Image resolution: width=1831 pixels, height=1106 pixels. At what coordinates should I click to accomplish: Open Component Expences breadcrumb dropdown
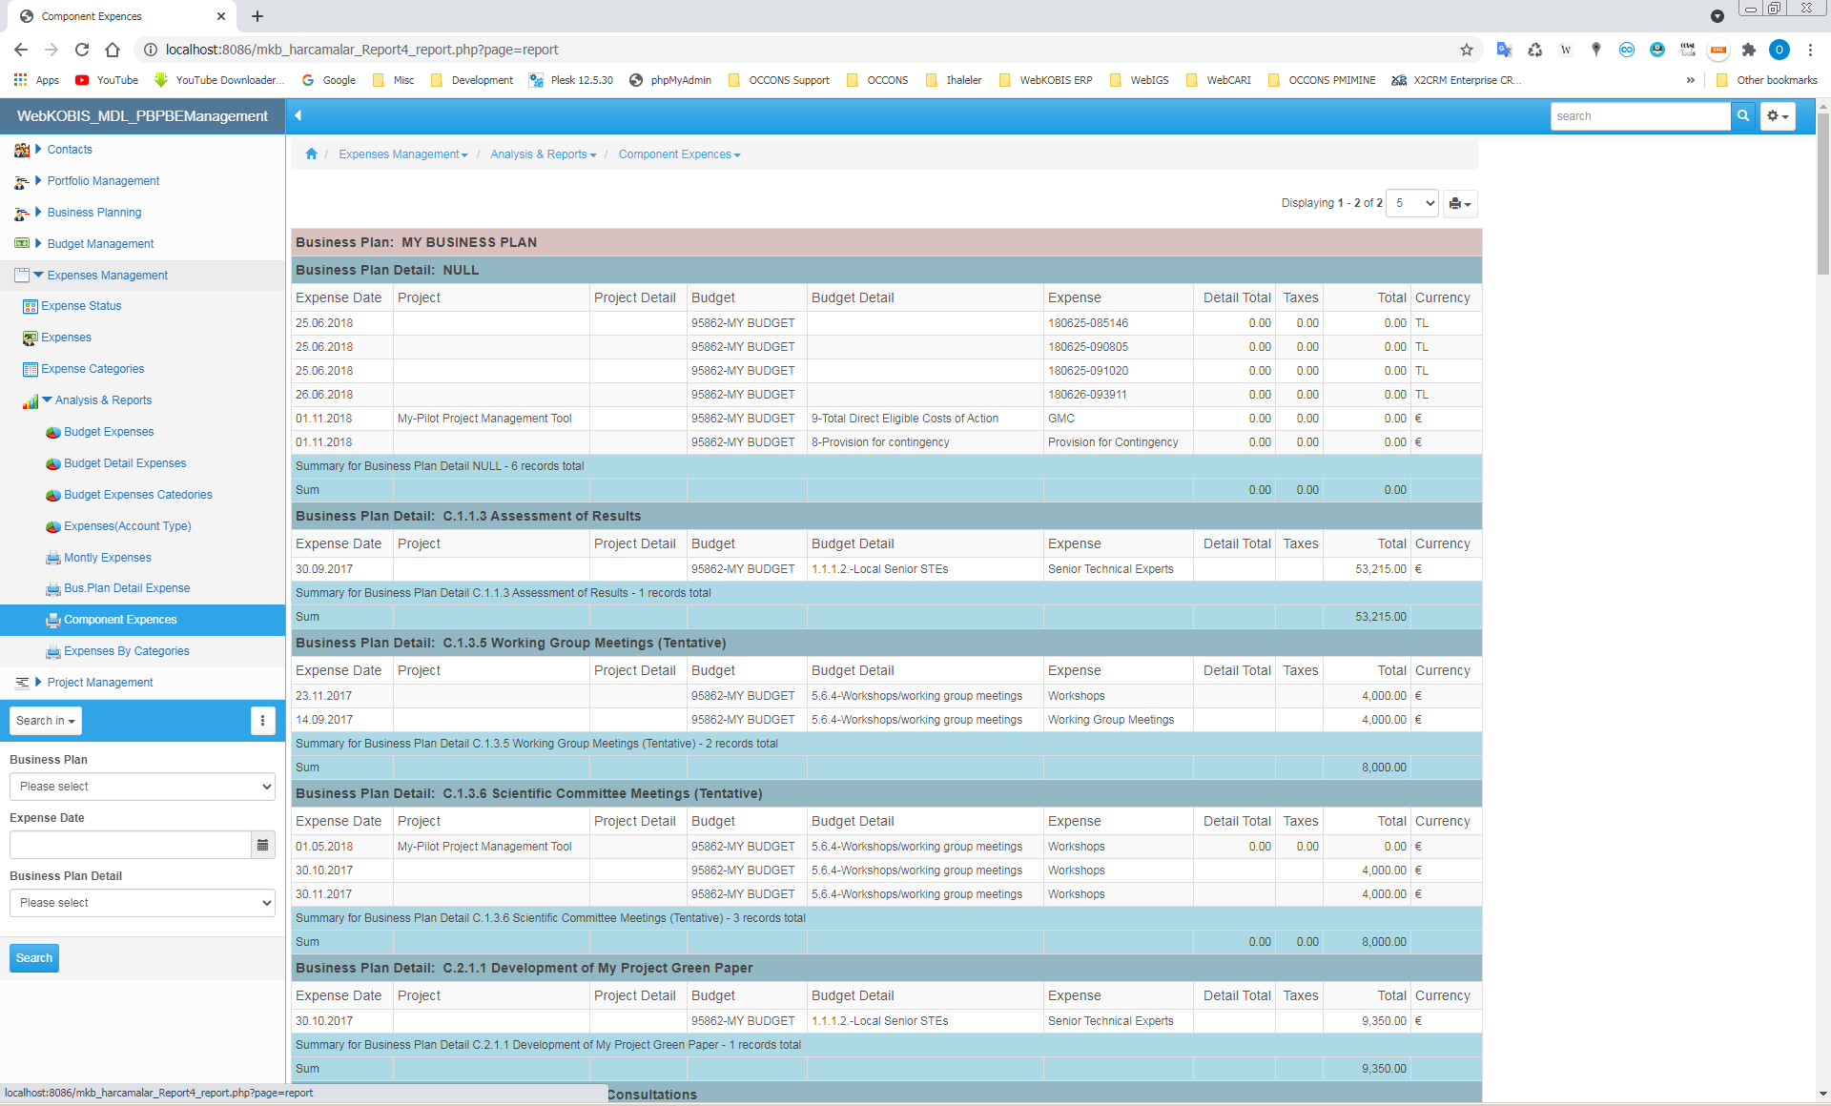tap(679, 154)
